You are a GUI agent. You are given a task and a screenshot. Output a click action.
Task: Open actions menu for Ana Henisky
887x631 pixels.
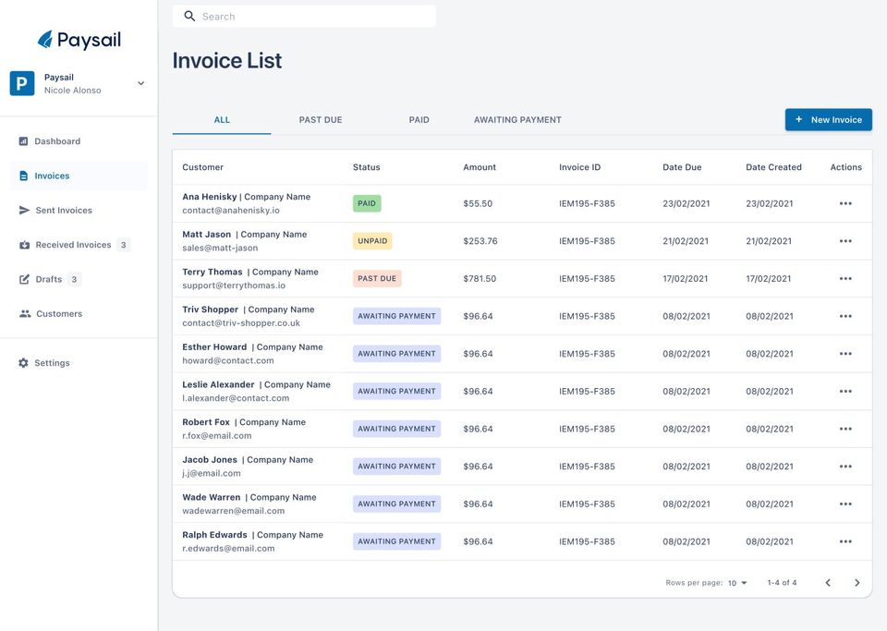[x=845, y=203]
